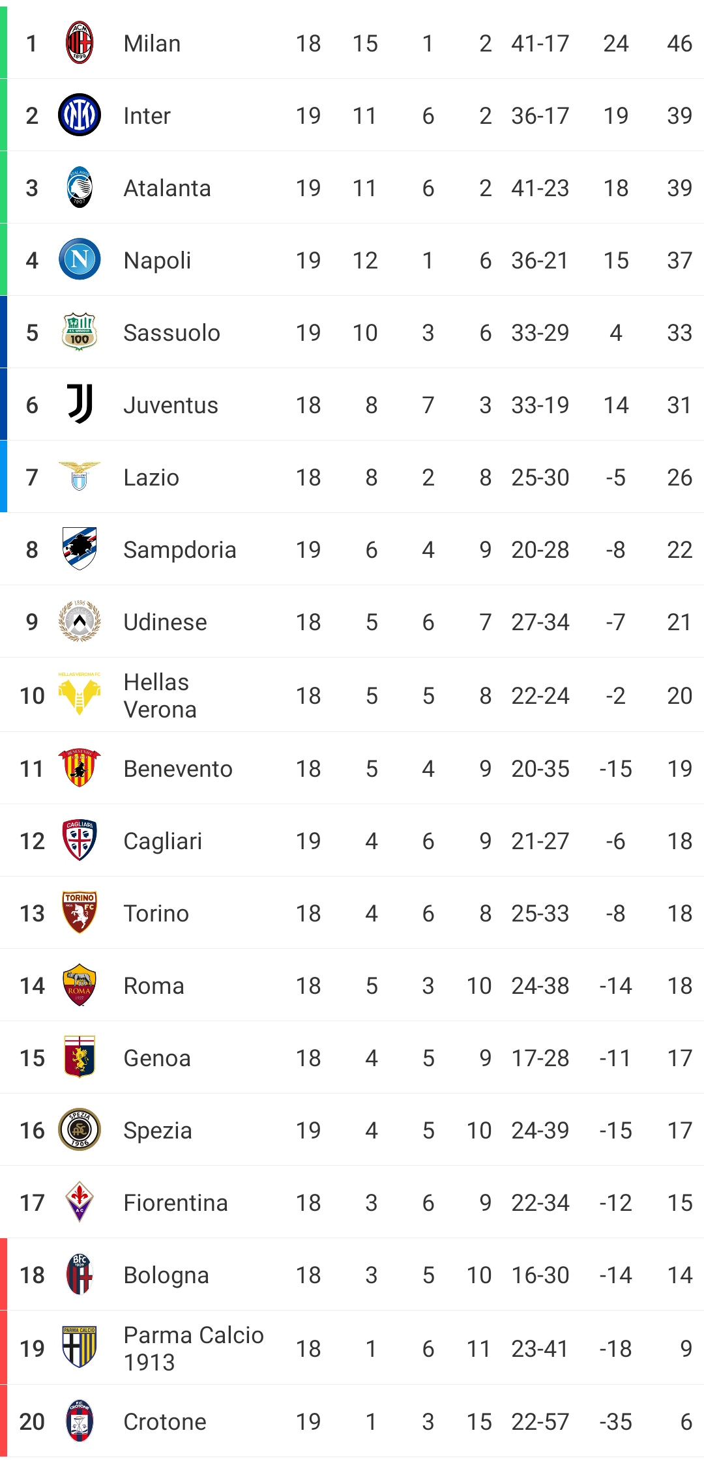Click the Inter club logo

pos(80,115)
